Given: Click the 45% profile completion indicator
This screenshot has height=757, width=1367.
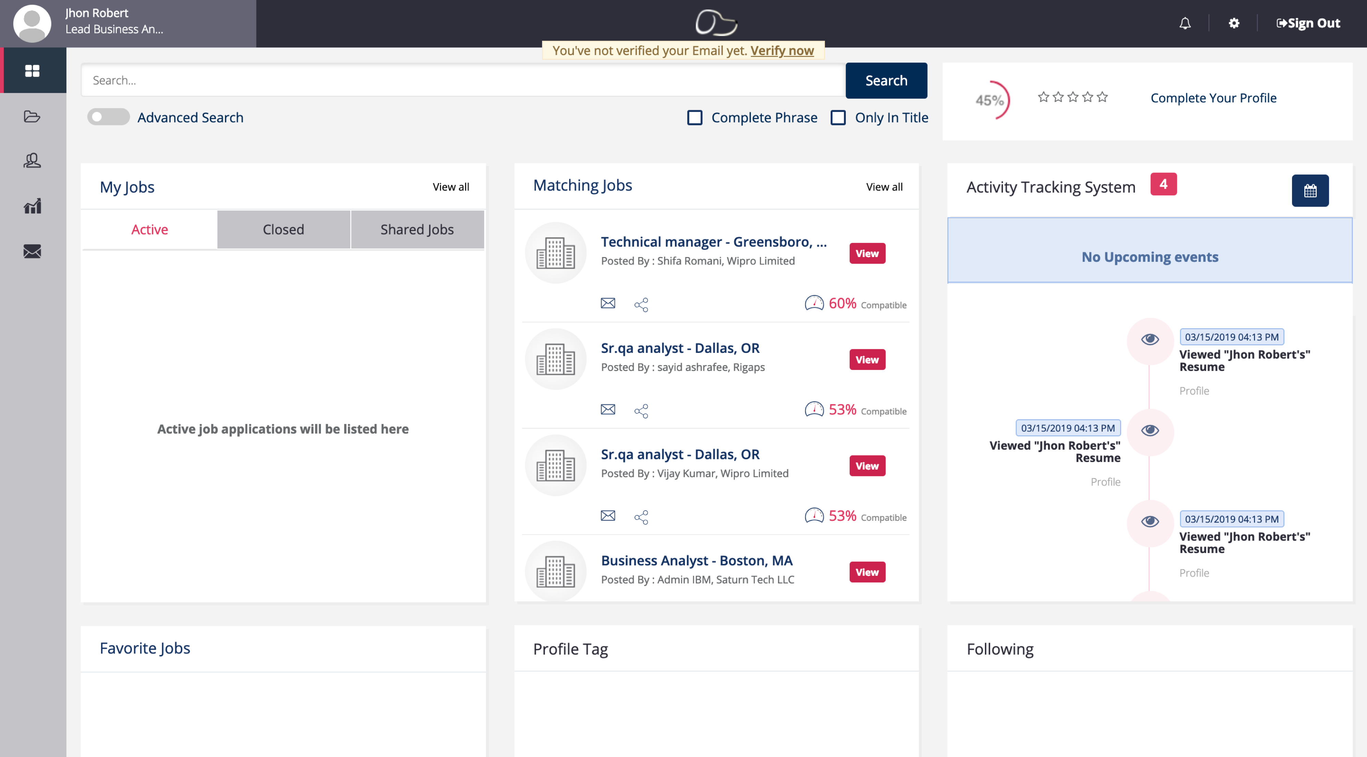Looking at the screenshot, I should 990,100.
